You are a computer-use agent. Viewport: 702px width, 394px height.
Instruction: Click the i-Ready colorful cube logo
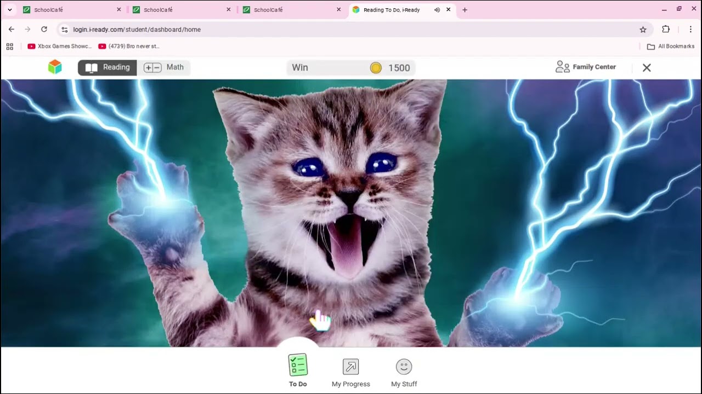(x=55, y=67)
